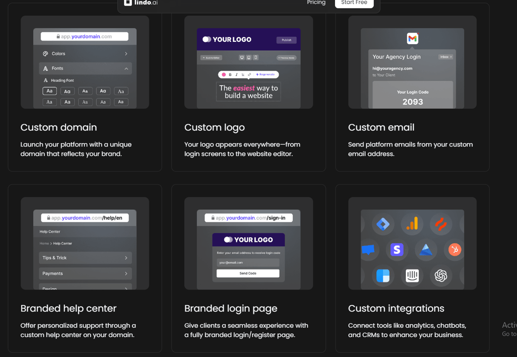Collapse the Fonts section chevron
Screen dimensions: 517x357
[x=126, y=68]
